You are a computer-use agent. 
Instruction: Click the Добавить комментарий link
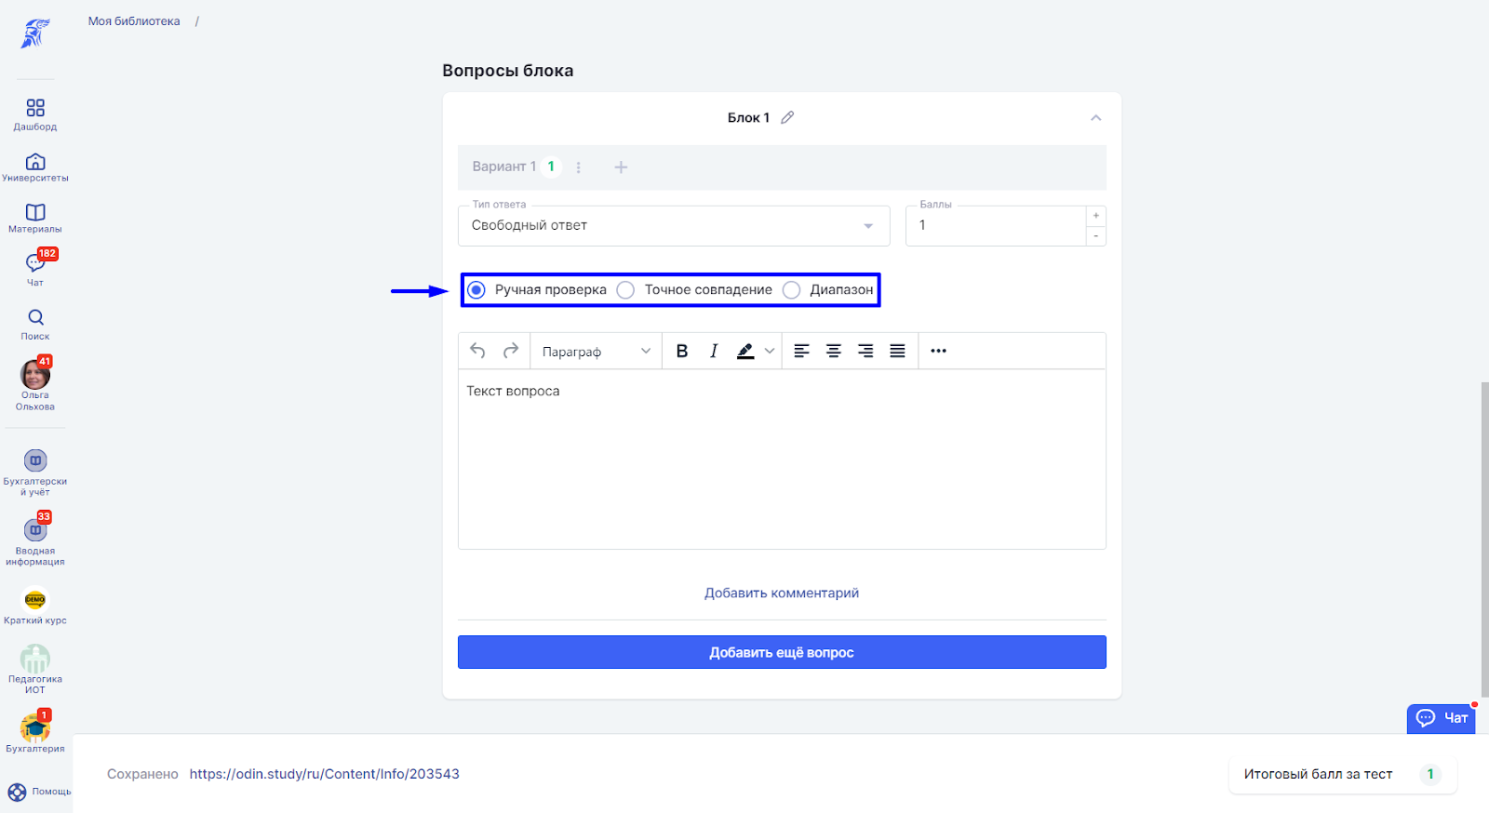[x=782, y=593]
